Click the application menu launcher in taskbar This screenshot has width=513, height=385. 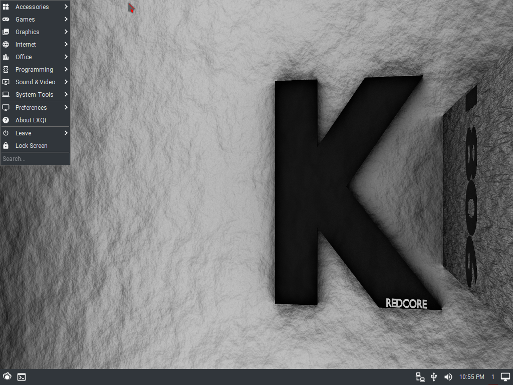[x=7, y=377]
